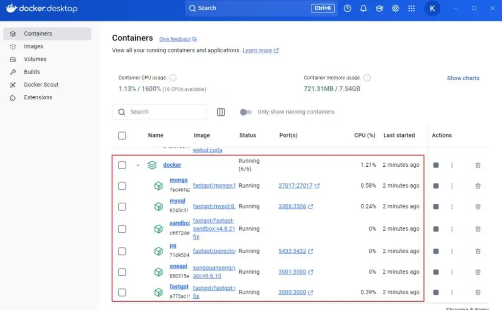
Task: Open the three-dot menu for the pg container
Action: coord(452,251)
